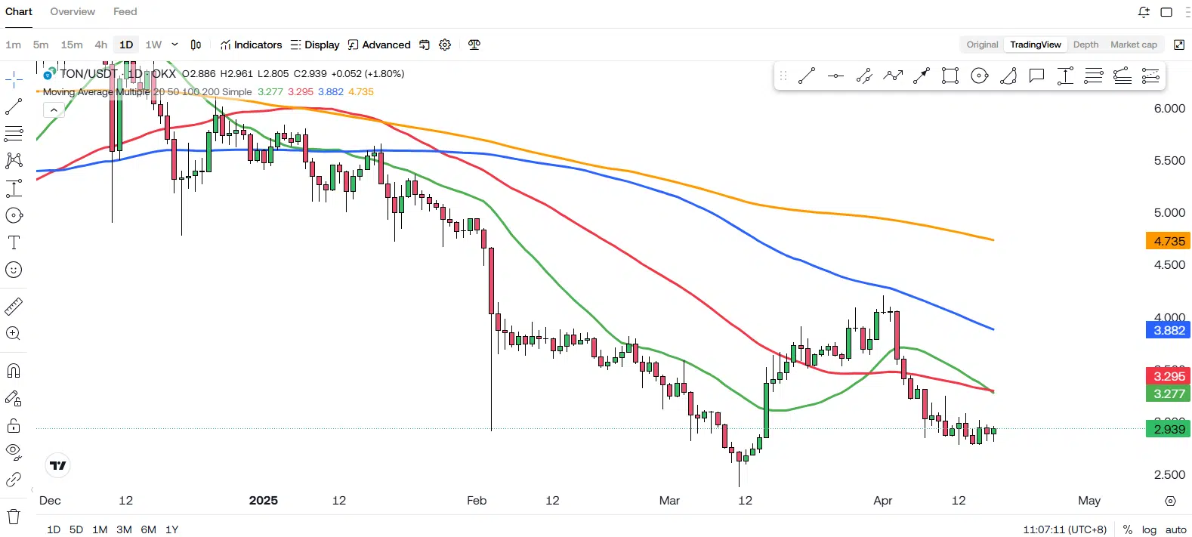Select the 4h timeframe
Image resolution: width=1192 pixels, height=537 pixels.
pos(100,45)
